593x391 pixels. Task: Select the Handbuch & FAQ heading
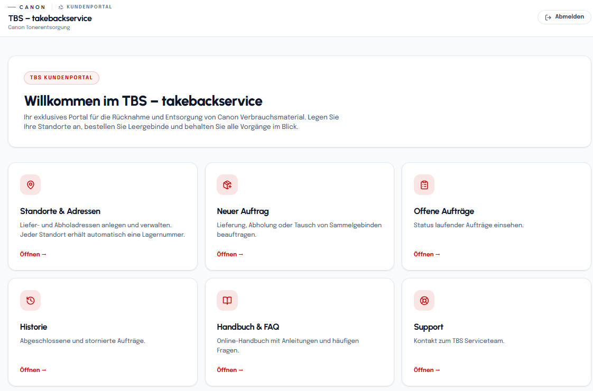coord(248,327)
